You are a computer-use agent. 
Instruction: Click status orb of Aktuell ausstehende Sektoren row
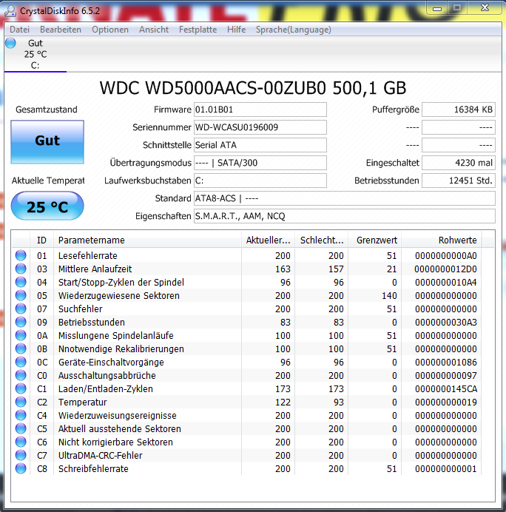[x=21, y=428]
